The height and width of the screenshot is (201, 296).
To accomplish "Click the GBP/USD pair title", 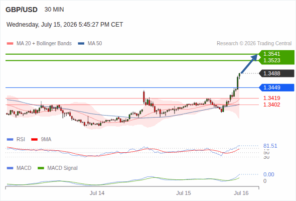I will tap(22, 10).
